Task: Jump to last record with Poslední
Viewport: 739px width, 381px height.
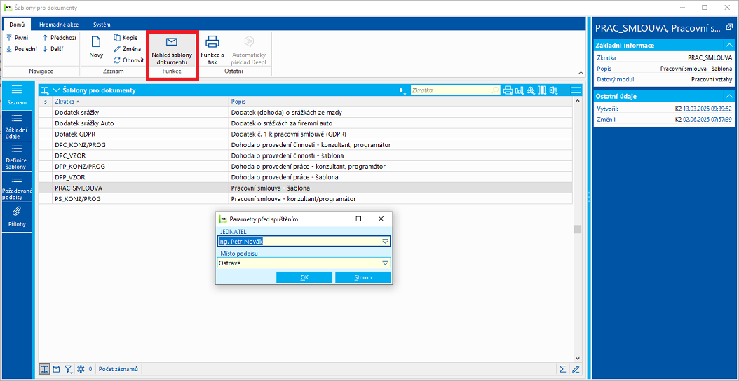Action: [21, 48]
